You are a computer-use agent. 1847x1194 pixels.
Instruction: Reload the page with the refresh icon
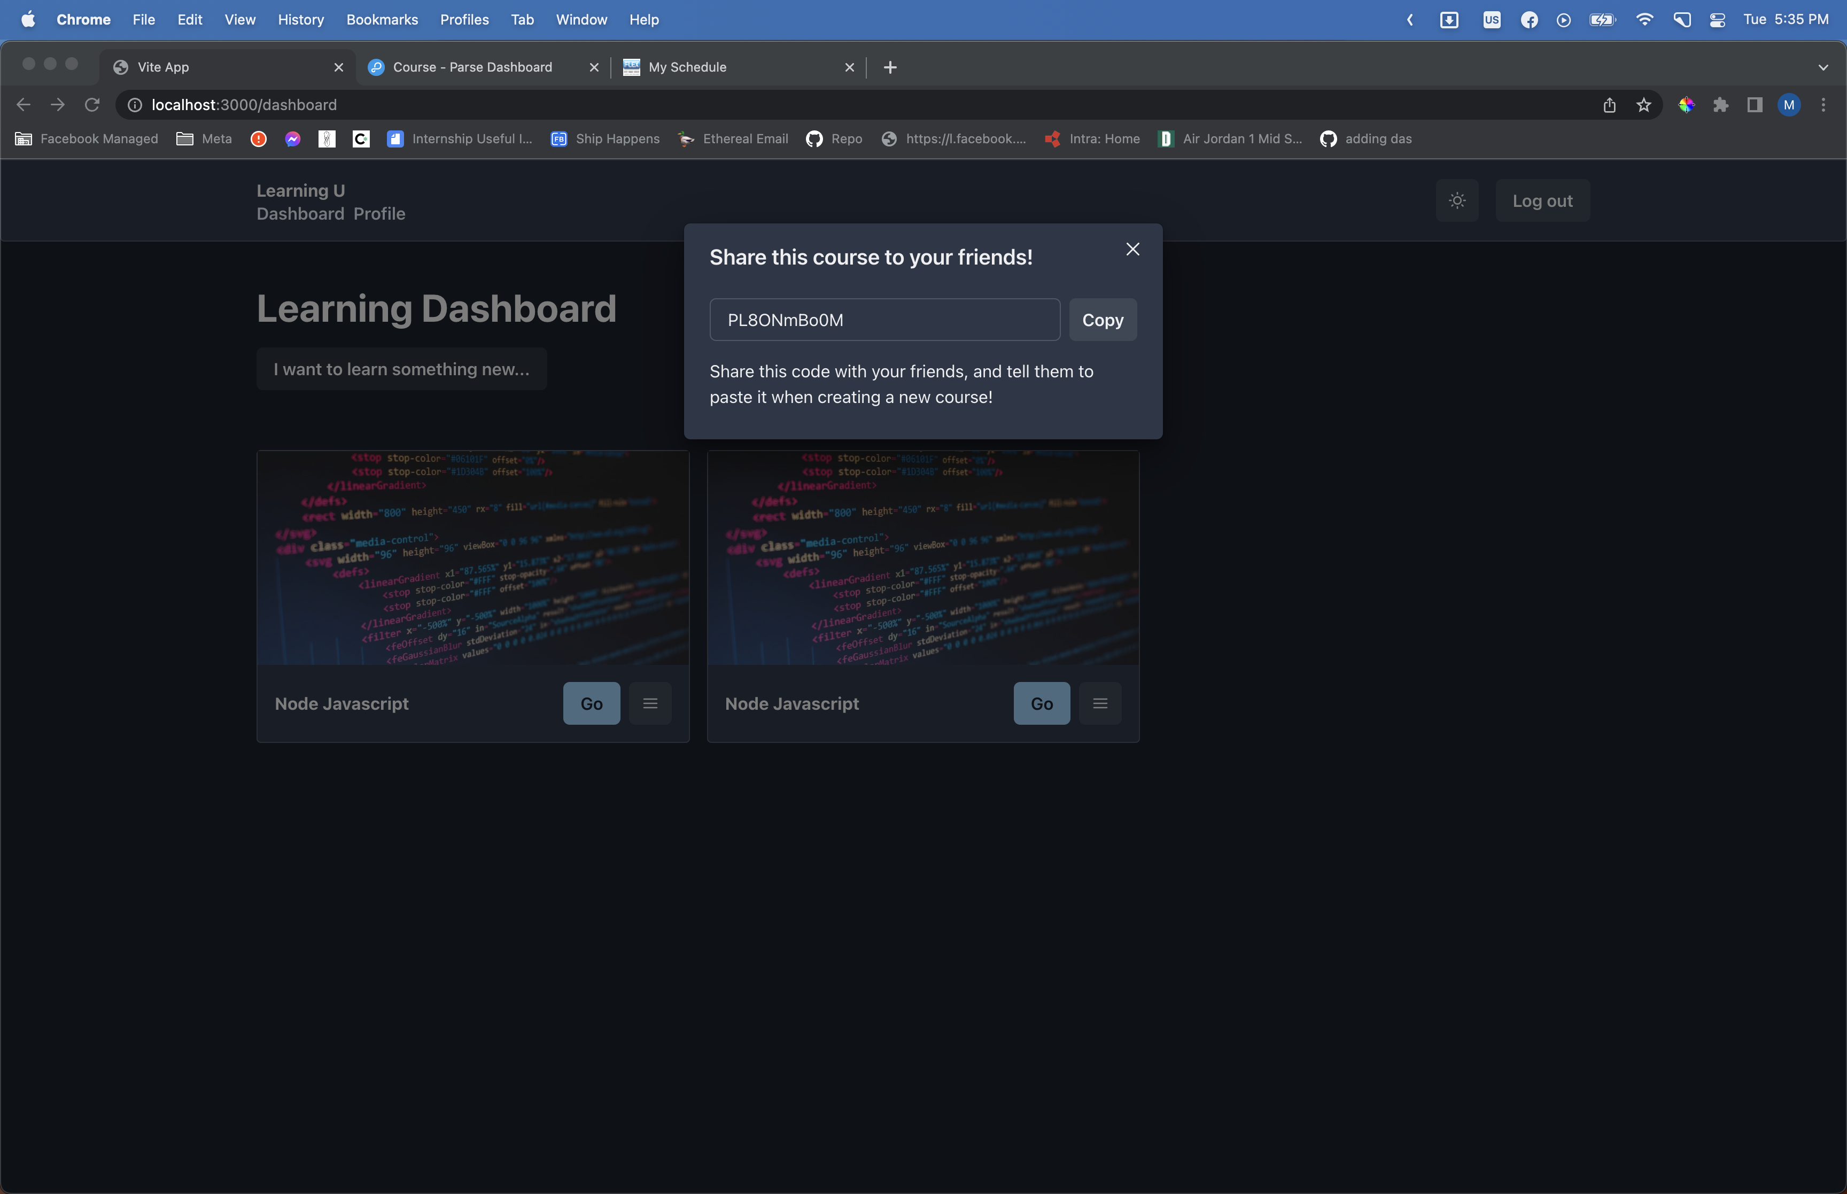tap(92, 105)
